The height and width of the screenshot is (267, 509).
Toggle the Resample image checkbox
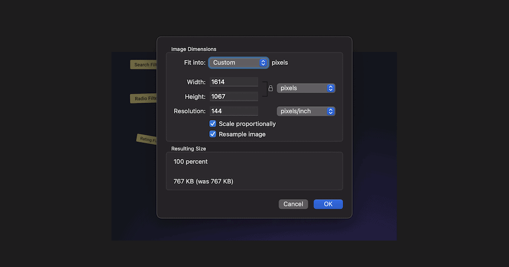point(213,134)
